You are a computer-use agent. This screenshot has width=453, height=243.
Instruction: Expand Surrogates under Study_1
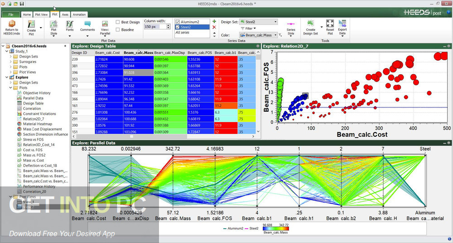coord(11,62)
